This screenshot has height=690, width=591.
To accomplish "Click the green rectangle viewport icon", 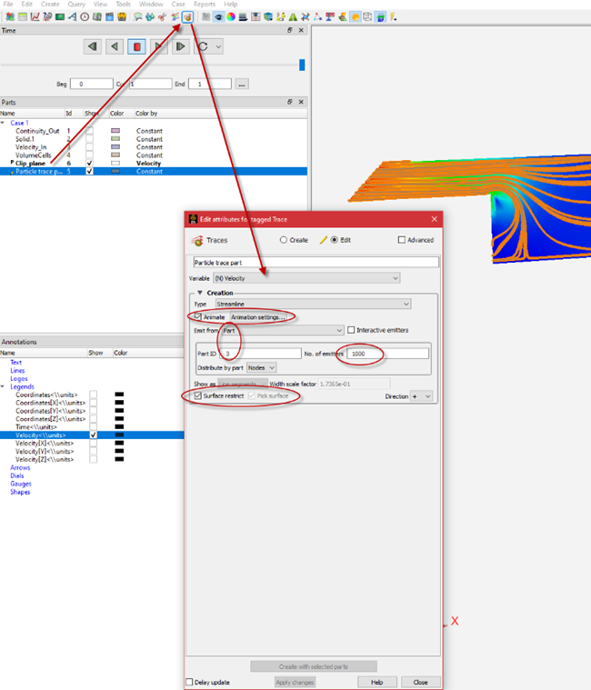I will (60, 17).
